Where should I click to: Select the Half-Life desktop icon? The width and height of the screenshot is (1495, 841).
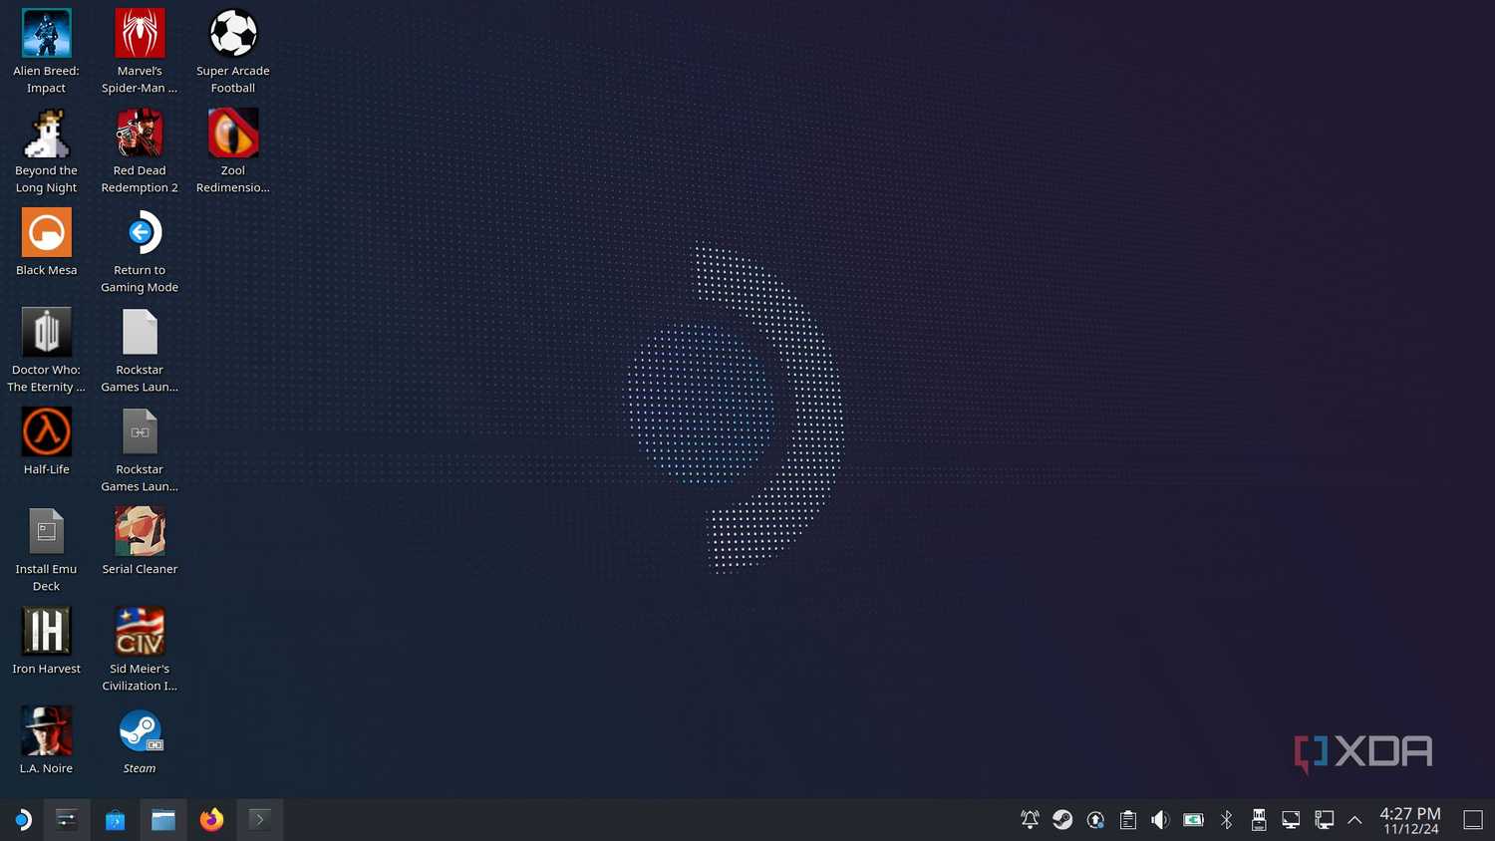pyautogui.click(x=46, y=442)
